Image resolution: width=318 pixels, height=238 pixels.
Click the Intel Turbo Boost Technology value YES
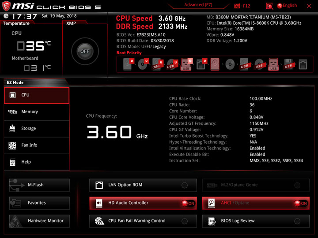253,136
